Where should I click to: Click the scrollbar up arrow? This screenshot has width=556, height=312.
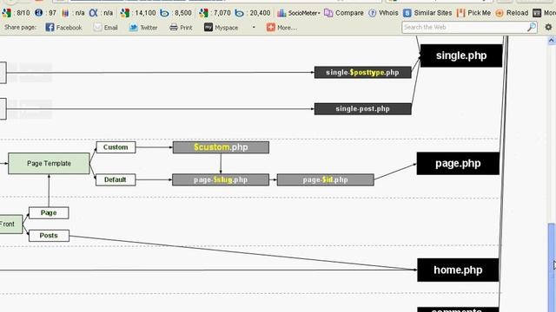point(552,41)
